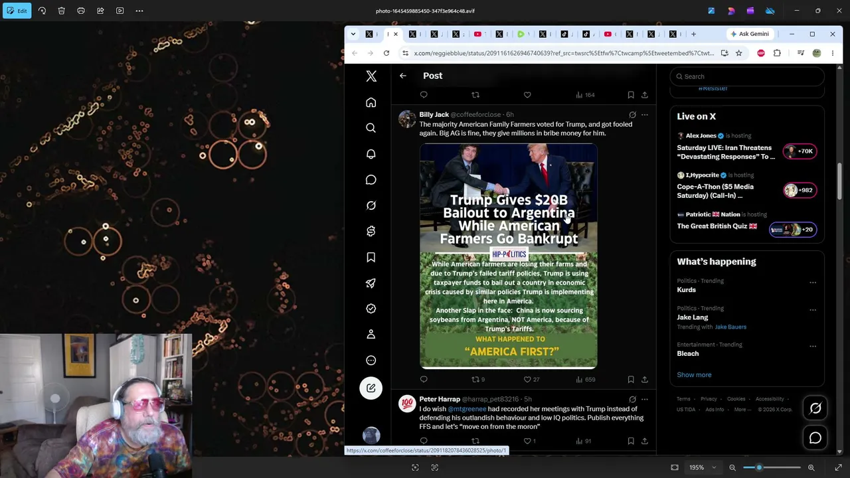
Task: Click the Edit button in Photos
Action: click(x=17, y=11)
